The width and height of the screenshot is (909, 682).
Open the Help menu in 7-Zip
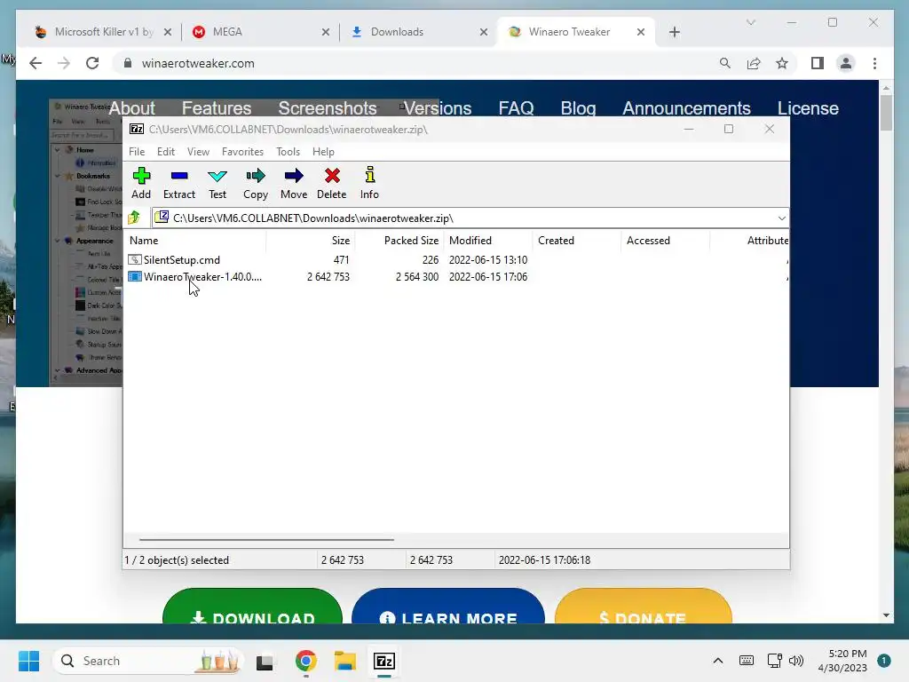[x=323, y=151]
